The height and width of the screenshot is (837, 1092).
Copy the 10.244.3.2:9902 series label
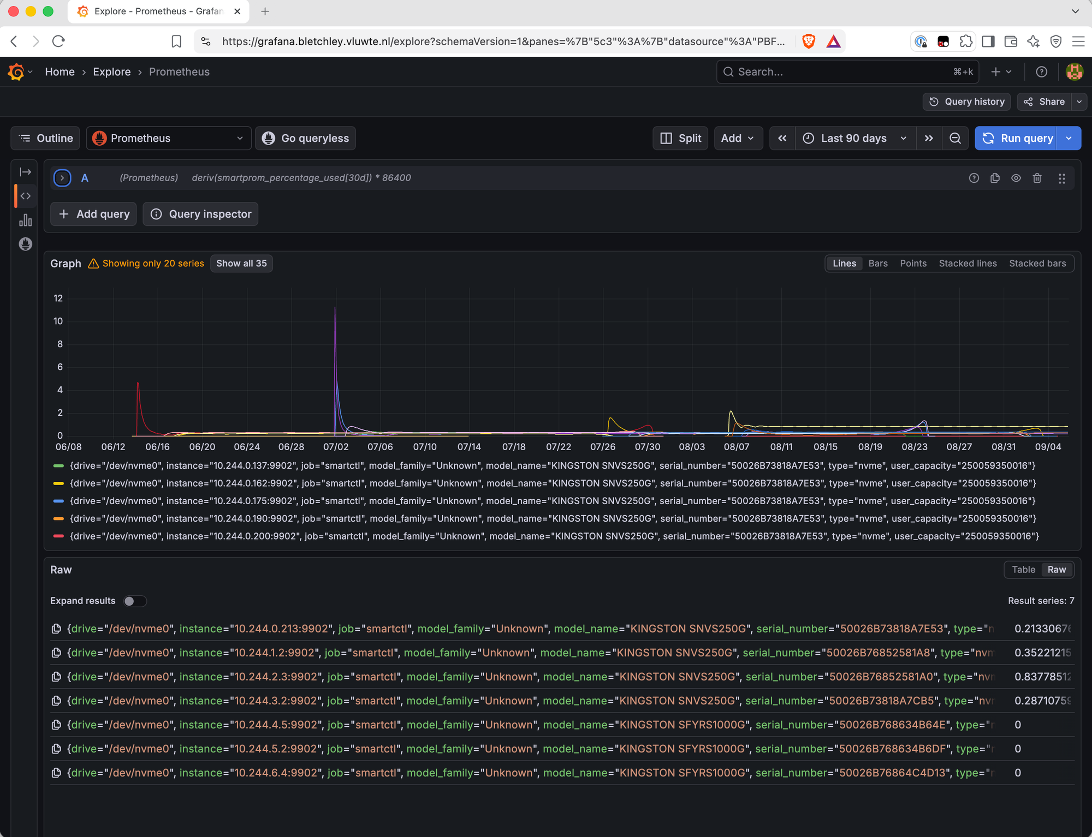pos(56,701)
